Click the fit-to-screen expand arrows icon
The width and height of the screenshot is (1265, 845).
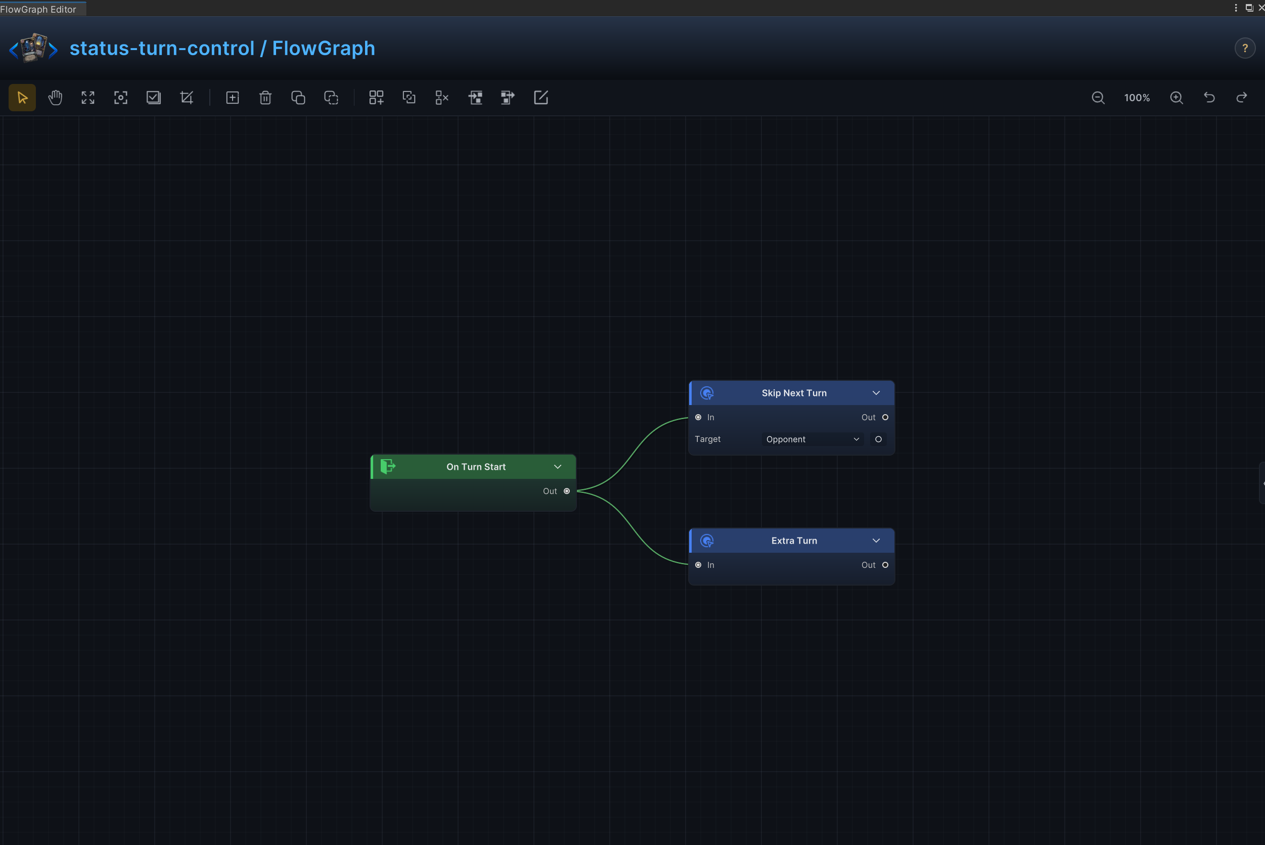88,98
